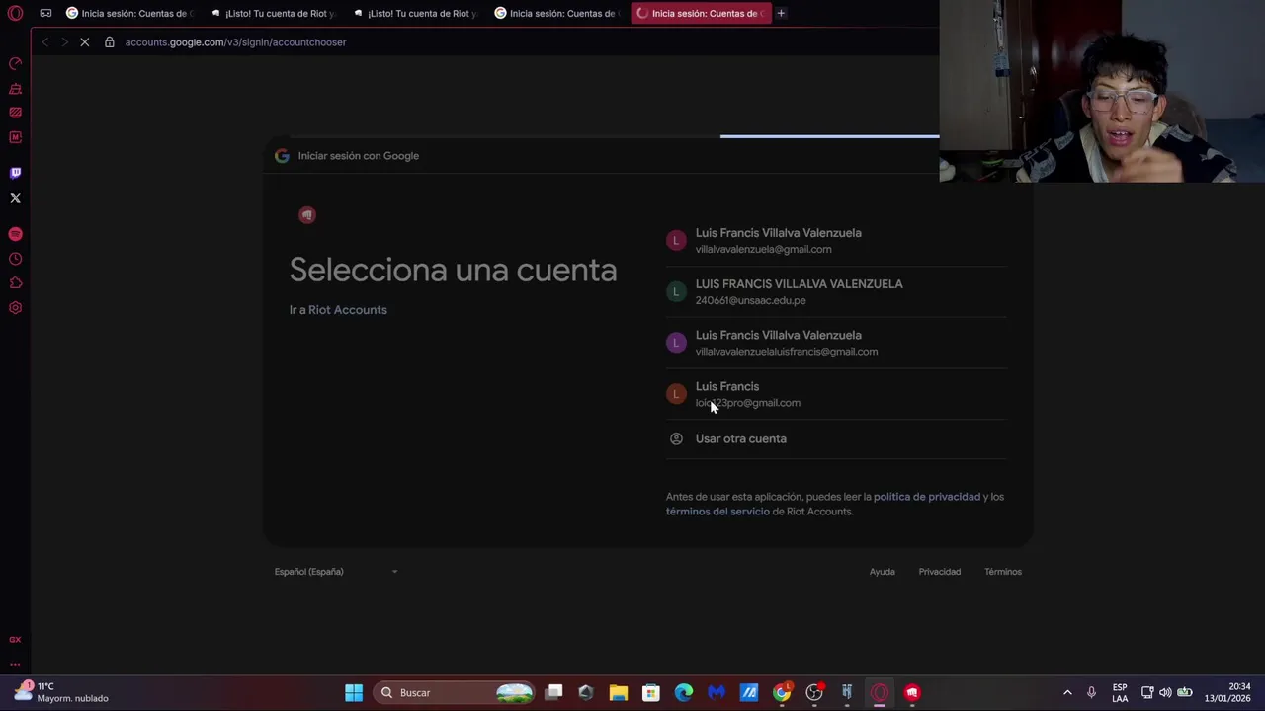Open GX Mods striped panel icon in sidebar

coord(15,113)
